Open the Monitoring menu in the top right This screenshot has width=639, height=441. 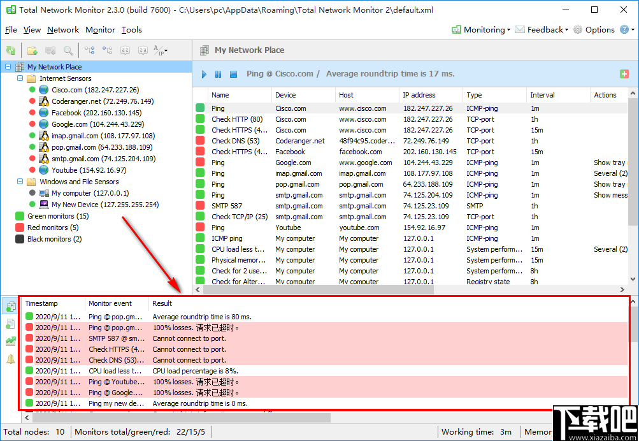[x=481, y=29]
